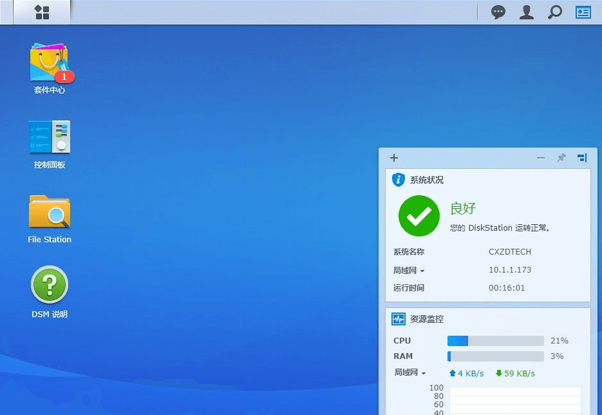Image resolution: width=602 pixels, height=415 pixels.
Task: Click the 4 KB/s upload rate
Action: pyautogui.click(x=471, y=374)
